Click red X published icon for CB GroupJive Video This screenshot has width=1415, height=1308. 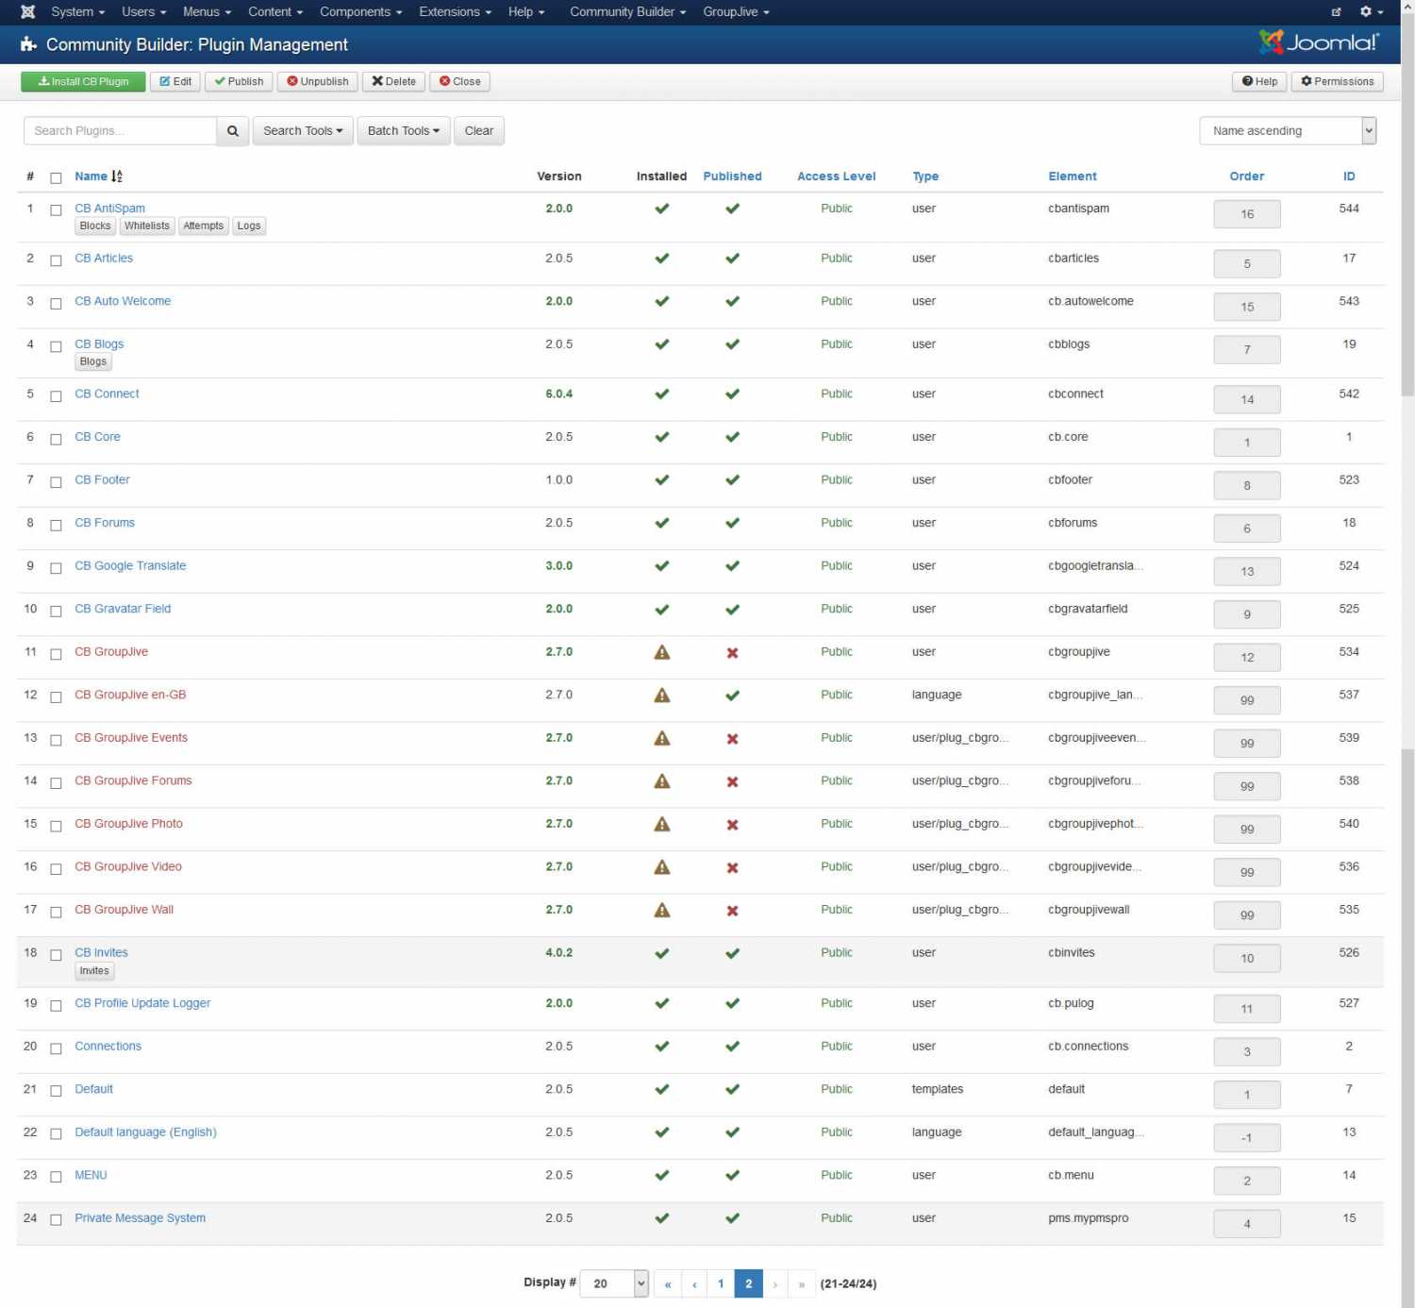(x=732, y=868)
